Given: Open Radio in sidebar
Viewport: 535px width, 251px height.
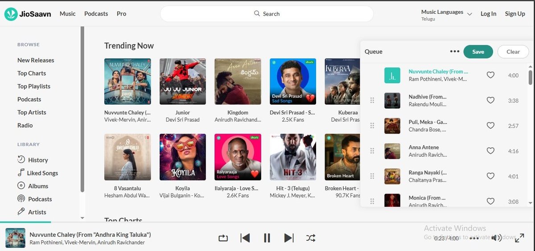Looking at the screenshot, I should 25,125.
